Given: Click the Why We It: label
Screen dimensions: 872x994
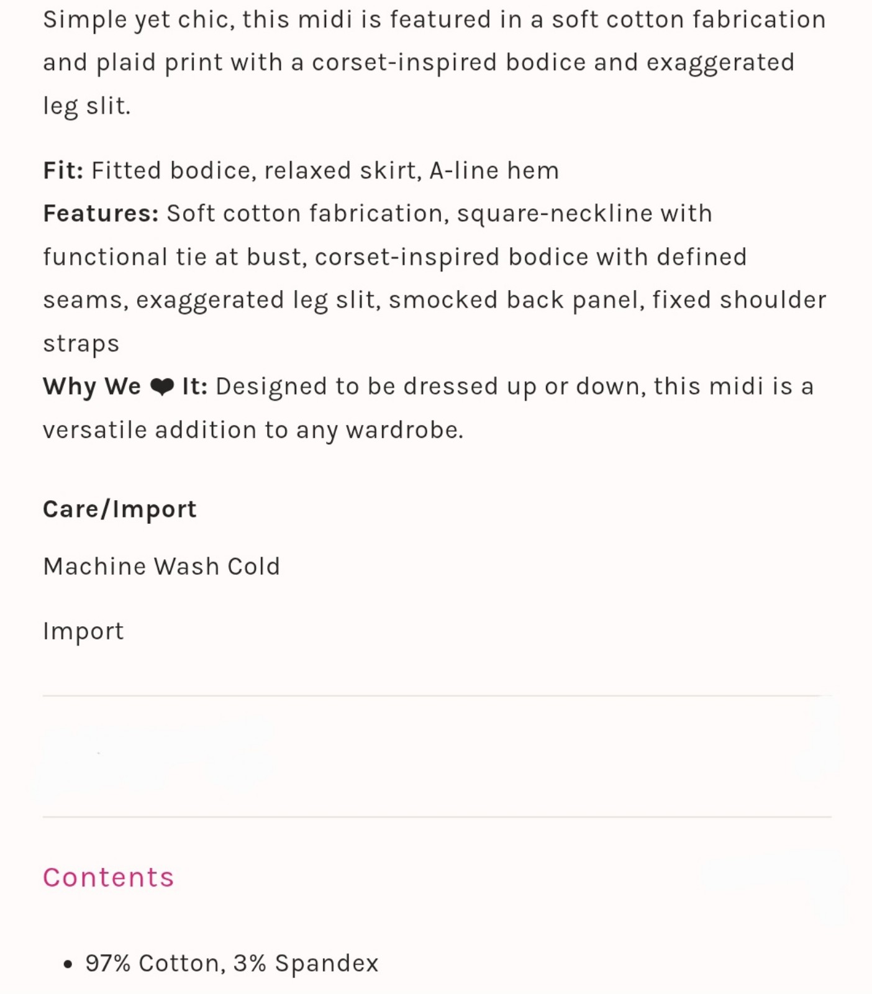Looking at the screenshot, I should [x=125, y=386].
